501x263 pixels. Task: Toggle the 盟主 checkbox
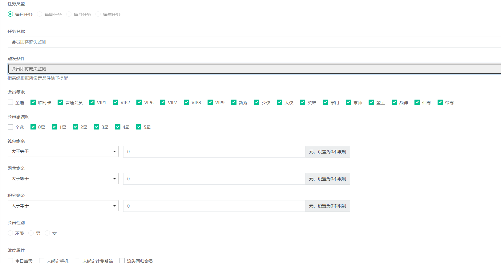point(371,102)
